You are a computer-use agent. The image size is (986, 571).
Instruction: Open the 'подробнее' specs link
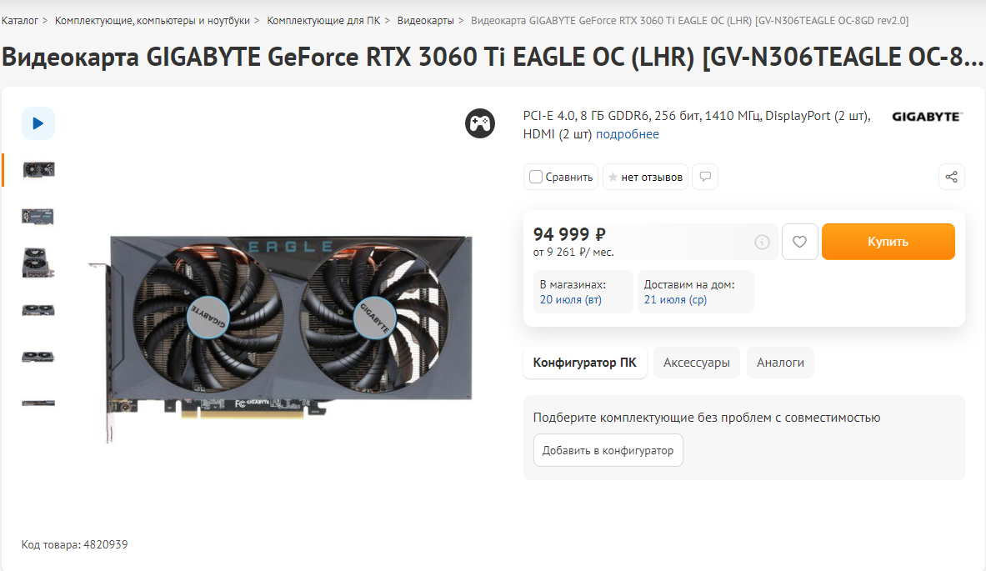click(627, 134)
